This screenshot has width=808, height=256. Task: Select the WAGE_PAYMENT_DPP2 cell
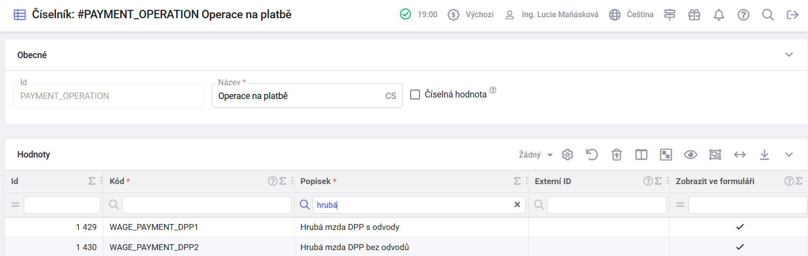[x=198, y=247]
